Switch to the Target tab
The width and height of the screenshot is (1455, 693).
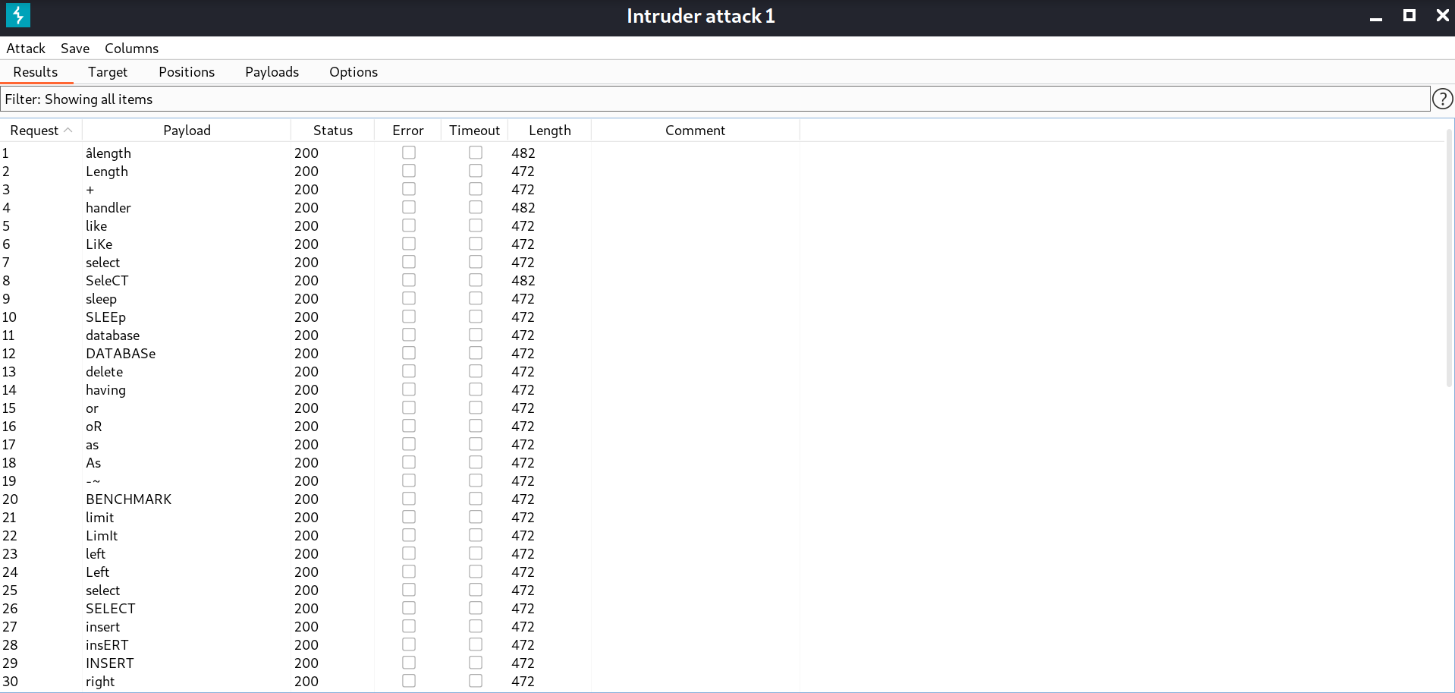coord(108,71)
